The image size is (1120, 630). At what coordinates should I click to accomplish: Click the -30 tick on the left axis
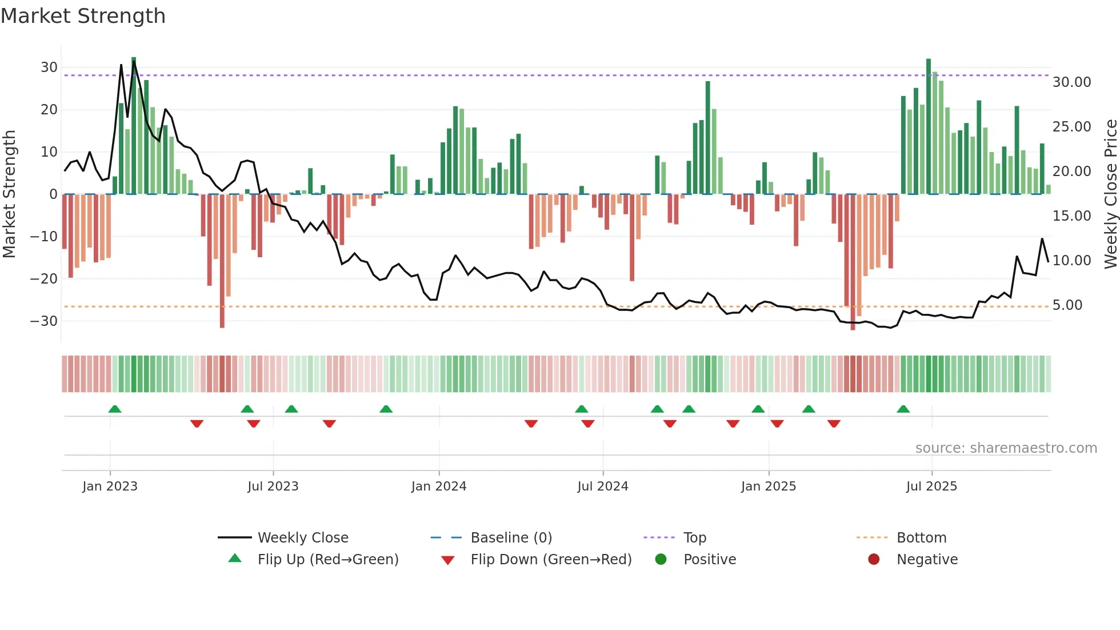click(x=44, y=321)
